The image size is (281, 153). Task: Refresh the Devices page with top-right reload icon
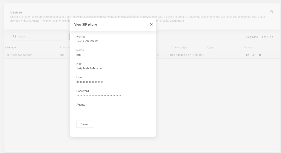tap(271, 11)
